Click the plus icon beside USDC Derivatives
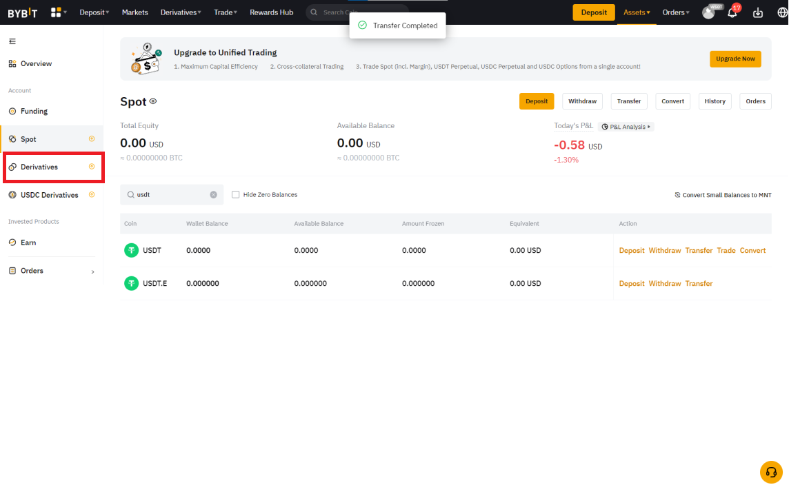789x496 pixels. coord(92,194)
